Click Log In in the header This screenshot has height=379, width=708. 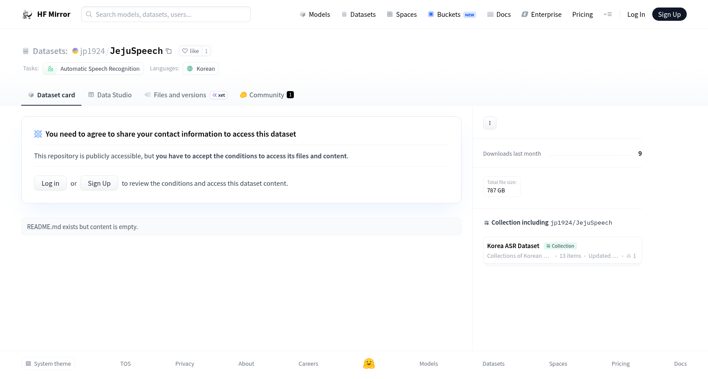(x=636, y=15)
